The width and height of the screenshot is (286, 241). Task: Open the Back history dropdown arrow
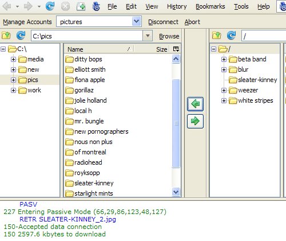coord(17,7)
